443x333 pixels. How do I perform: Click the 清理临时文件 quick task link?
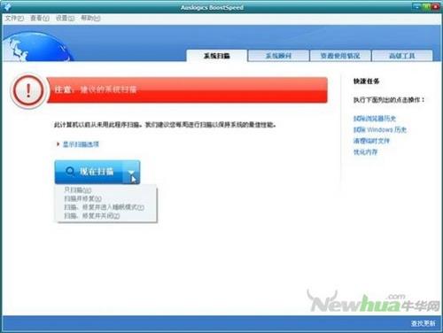pos(371,141)
